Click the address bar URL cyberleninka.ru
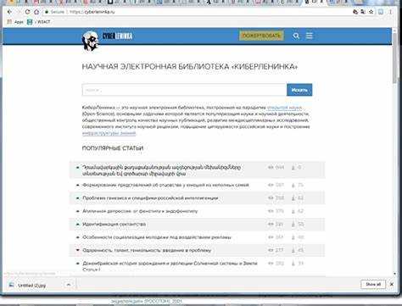 (92, 12)
